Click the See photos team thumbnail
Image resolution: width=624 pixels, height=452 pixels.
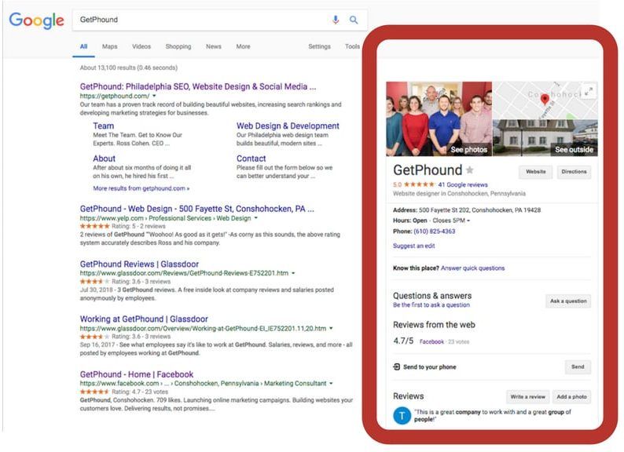click(439, 118)
